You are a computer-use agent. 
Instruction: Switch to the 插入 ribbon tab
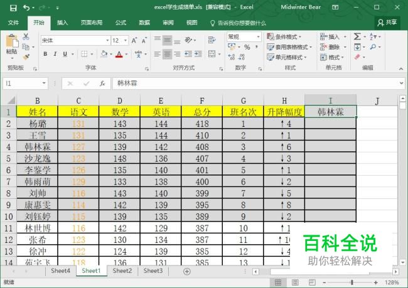coord(62,23)
